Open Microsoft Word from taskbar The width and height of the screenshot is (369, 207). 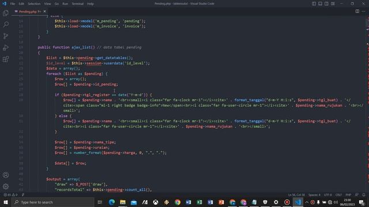pyautogui.click(x=189, y=202)
